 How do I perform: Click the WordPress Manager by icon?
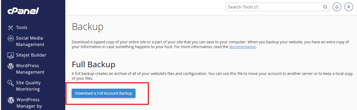11,100
